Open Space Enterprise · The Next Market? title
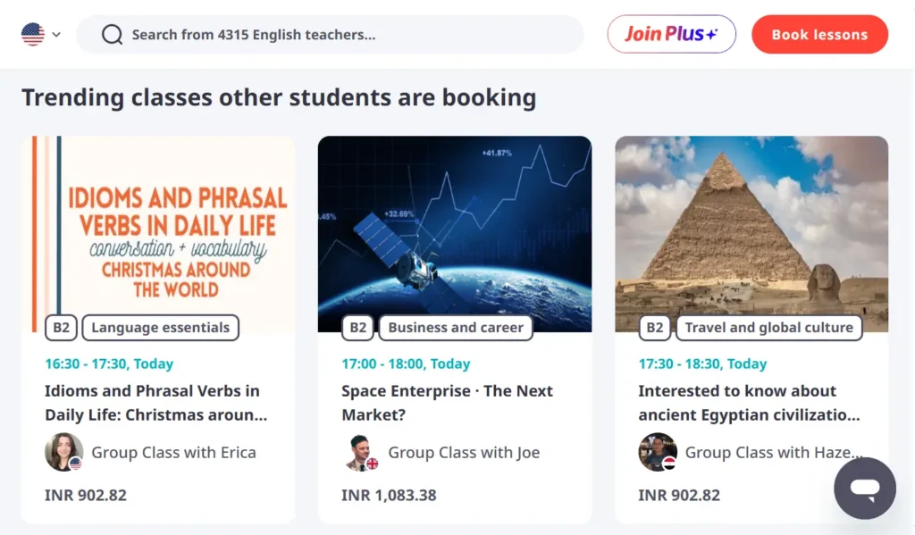Image resolution: width=915 pixels, height=535 pixels. pos(447,403)
